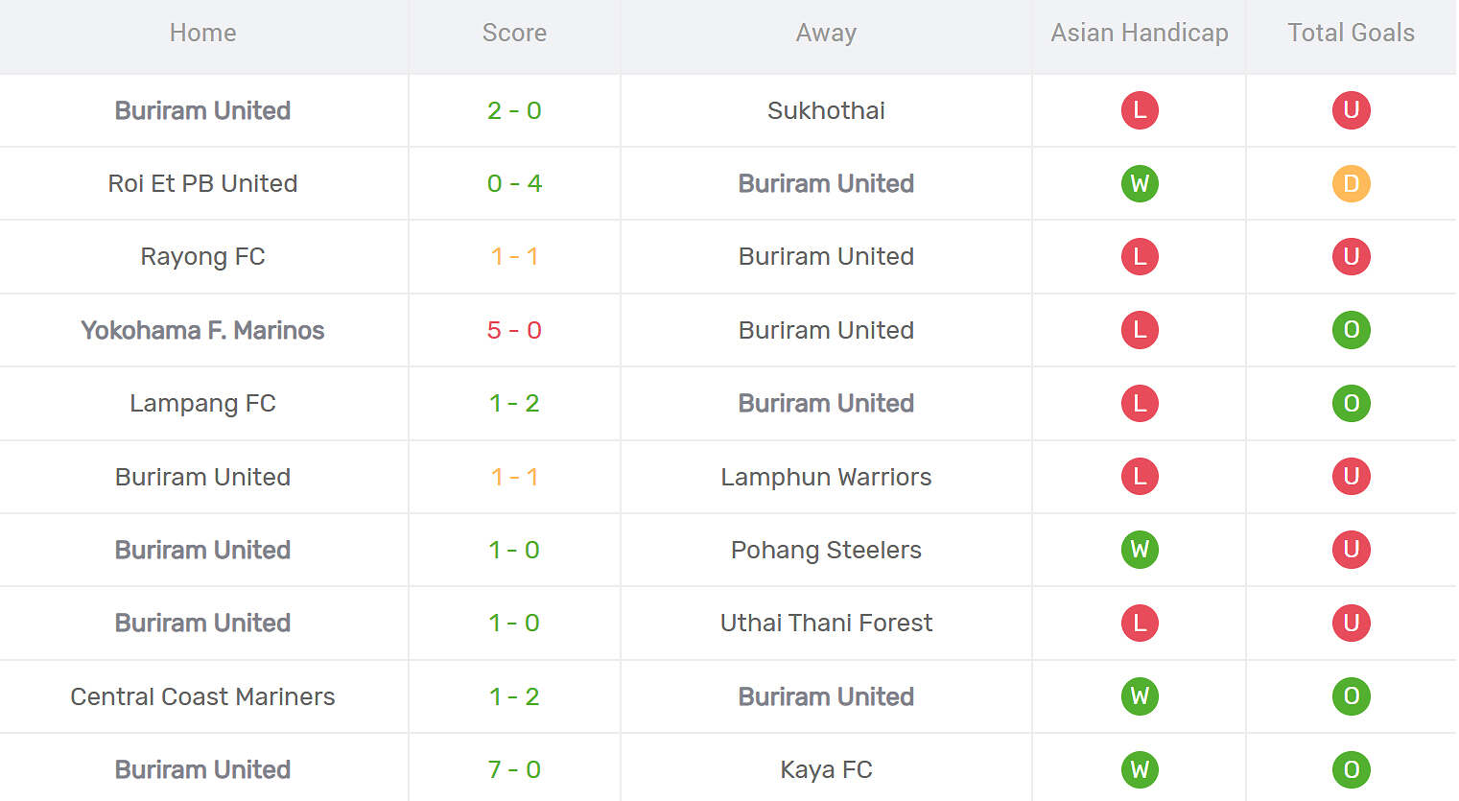1459x801 pixels.
Task: Select the Pohang Steelers away team
Action: point(826,550)
